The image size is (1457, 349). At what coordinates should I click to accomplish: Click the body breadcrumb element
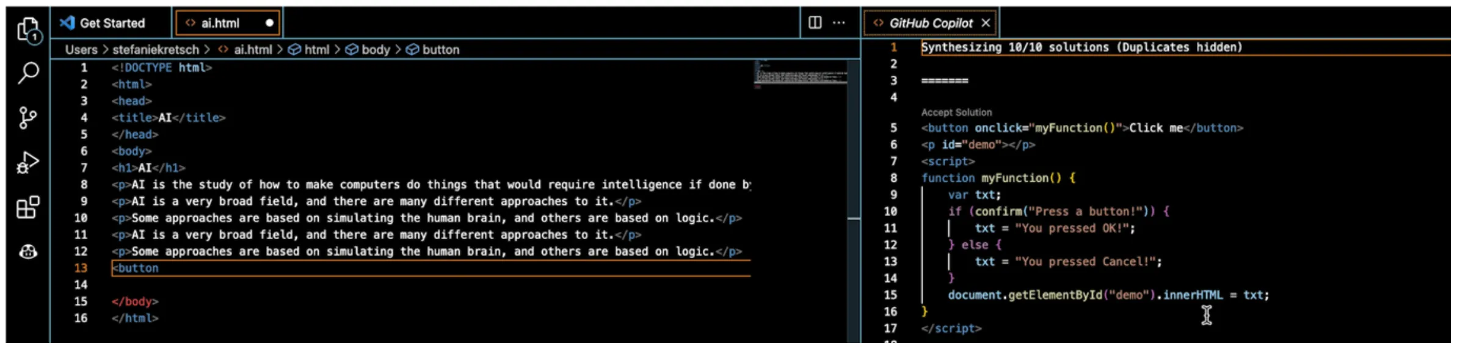(368, 49)
